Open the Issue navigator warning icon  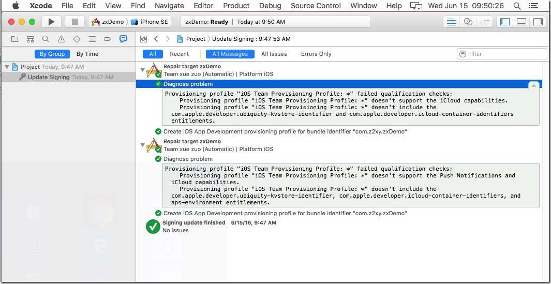click(61, 39)
